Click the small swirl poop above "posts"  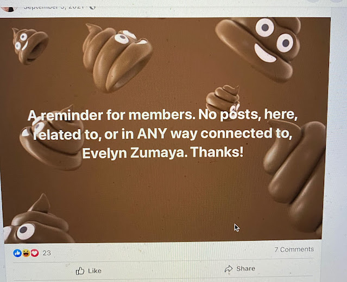click(223, 99)
